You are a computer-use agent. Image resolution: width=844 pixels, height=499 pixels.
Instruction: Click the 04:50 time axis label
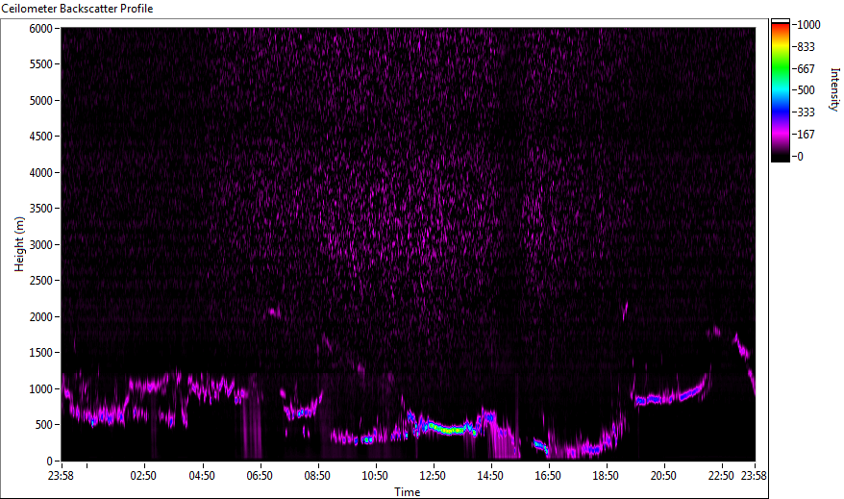(202, 476)
